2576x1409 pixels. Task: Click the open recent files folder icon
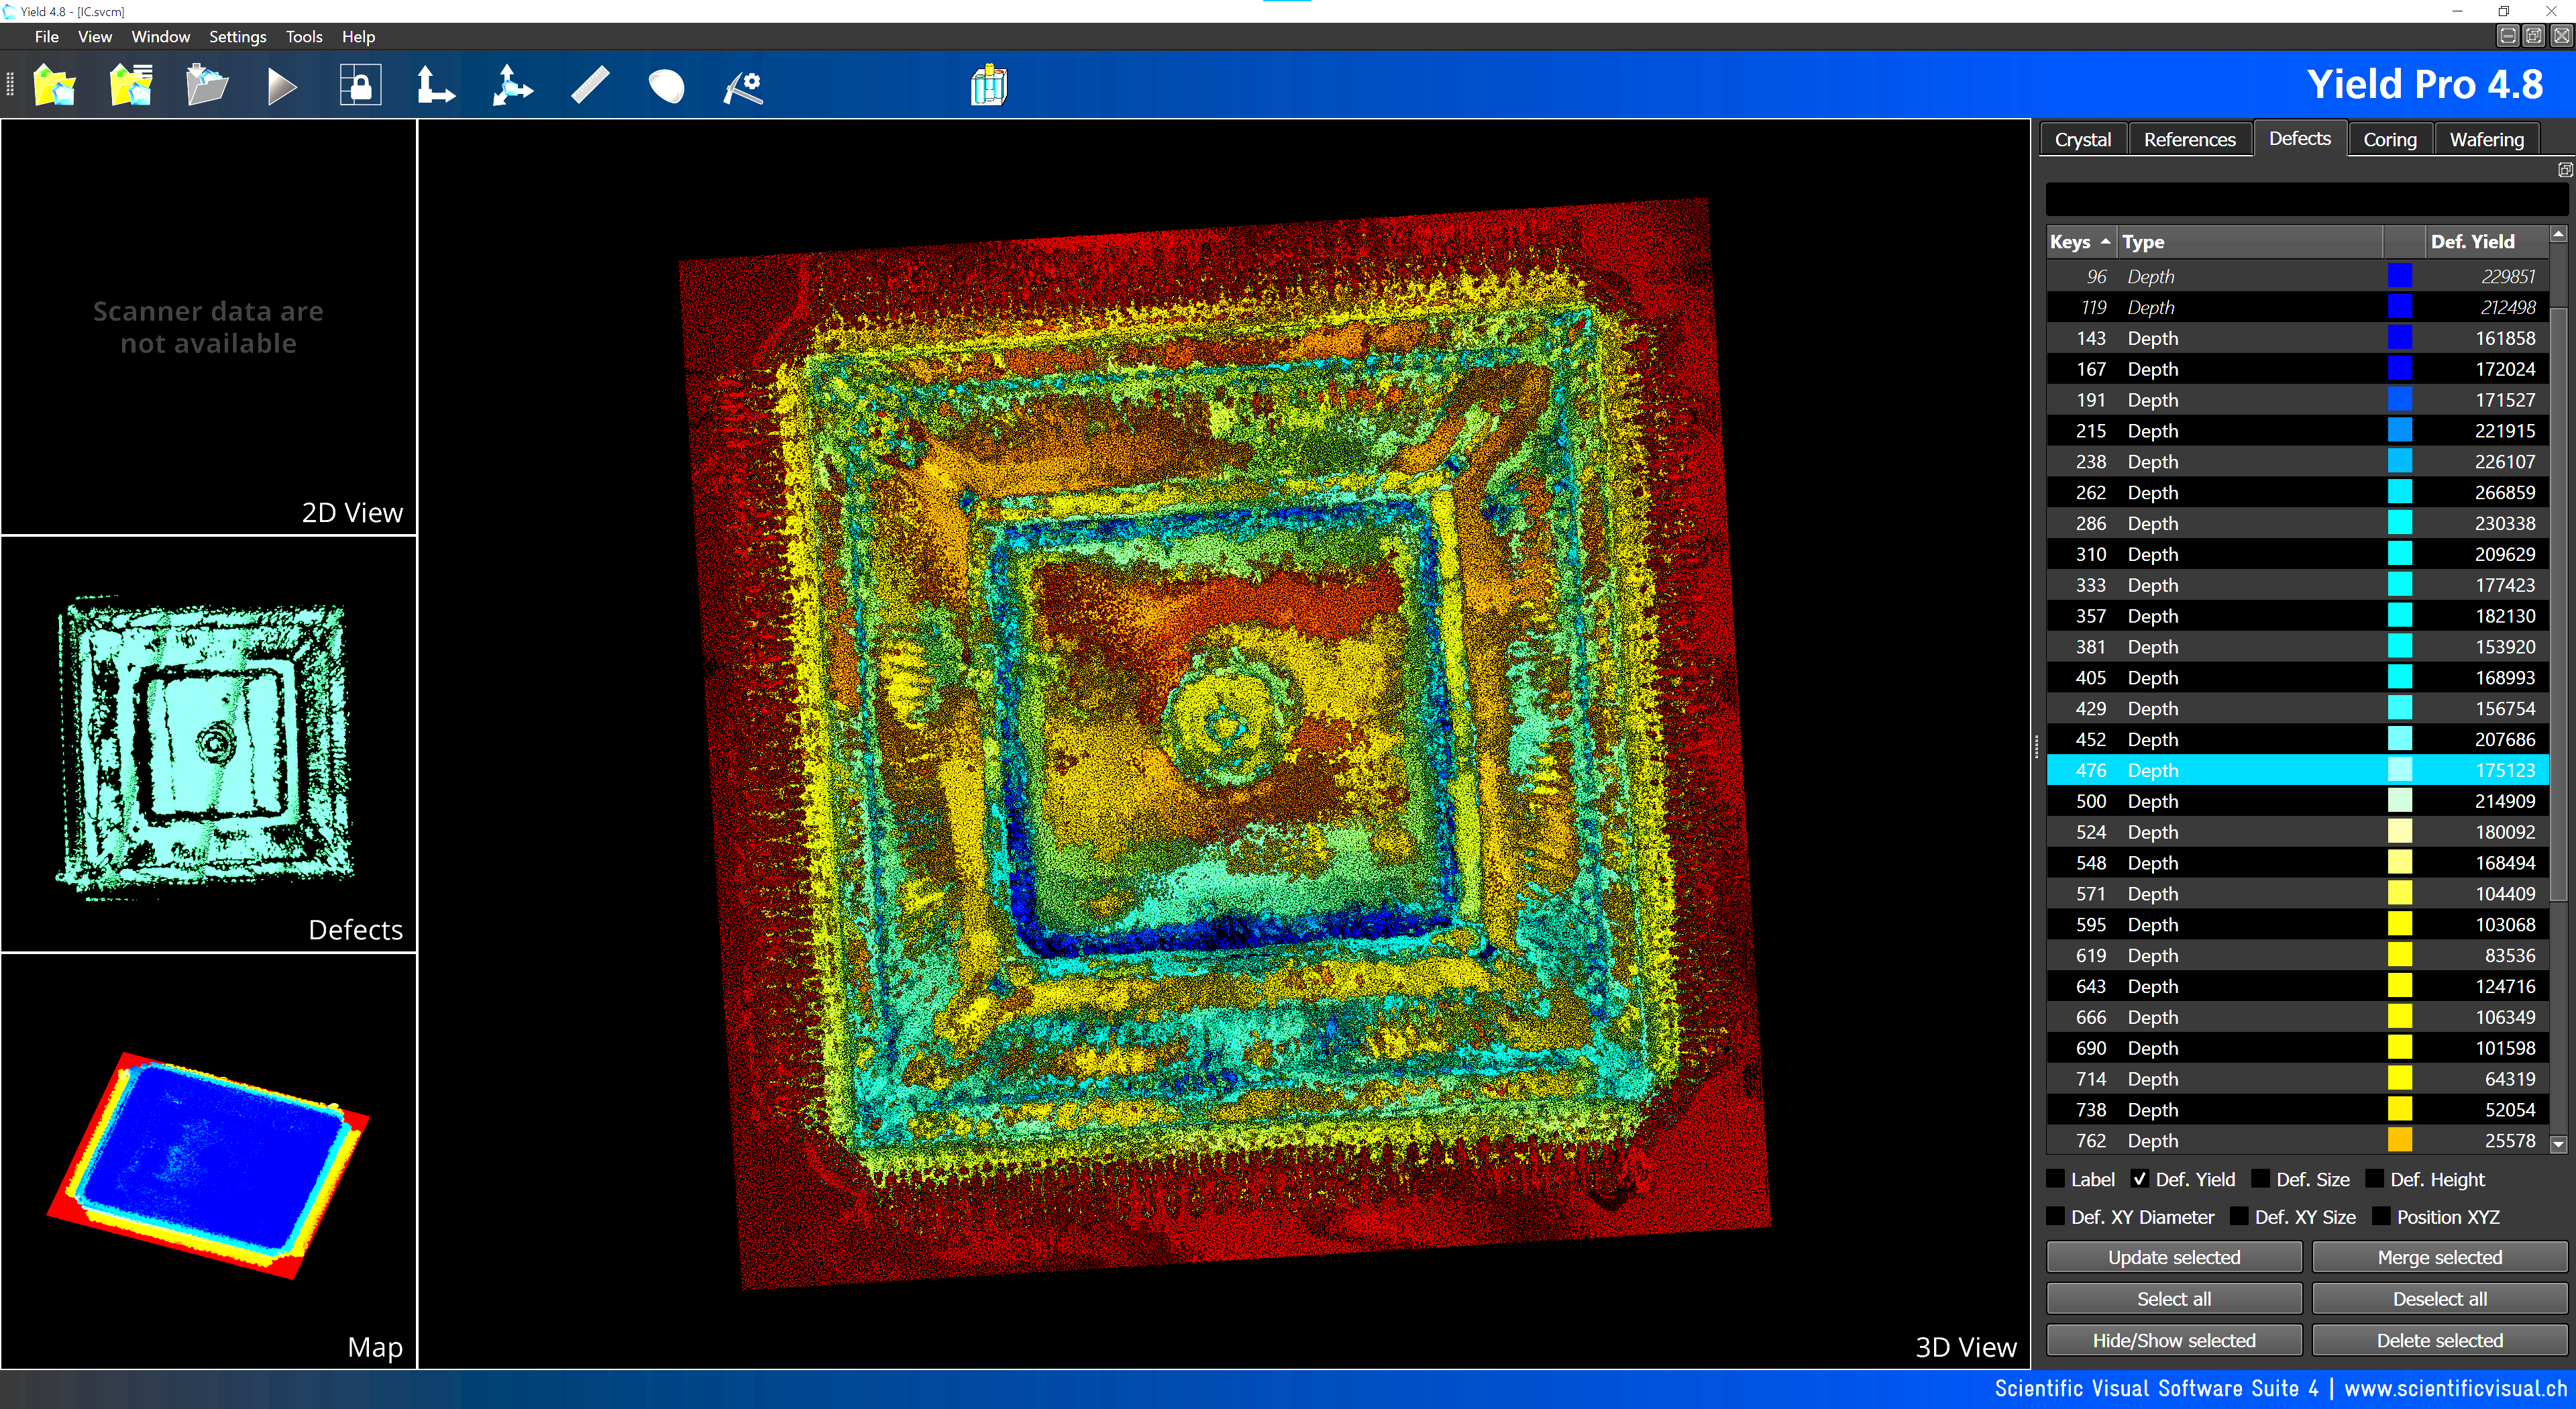[x=131, y=86]
